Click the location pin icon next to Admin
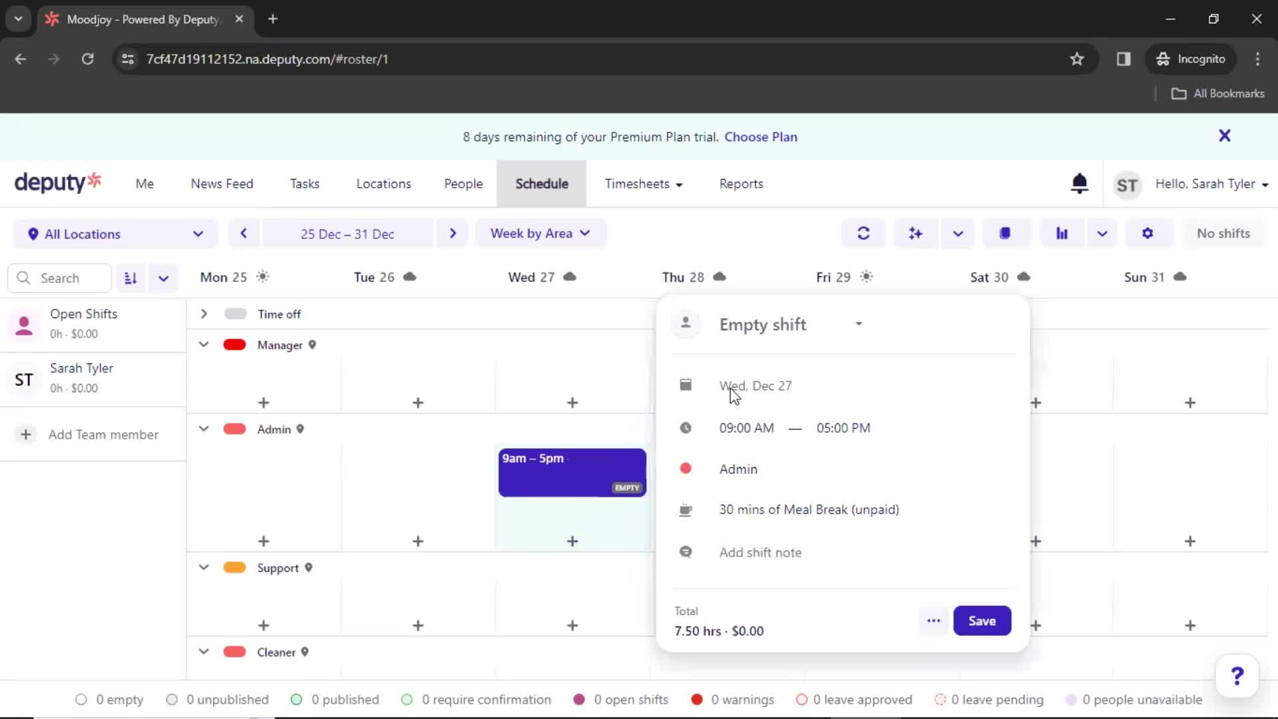The width and height of the screenshot is (1278, 719). pyautogui.click(x=301, y=429)
